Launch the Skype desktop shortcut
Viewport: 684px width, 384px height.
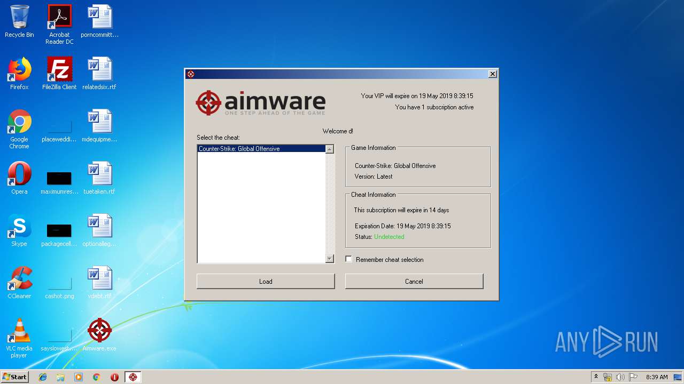pos(19,230)
